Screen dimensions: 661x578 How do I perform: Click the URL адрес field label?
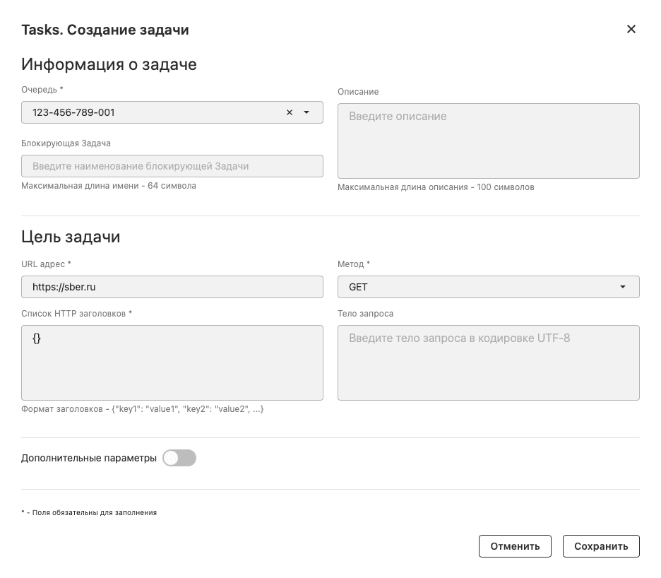(46, 264)
